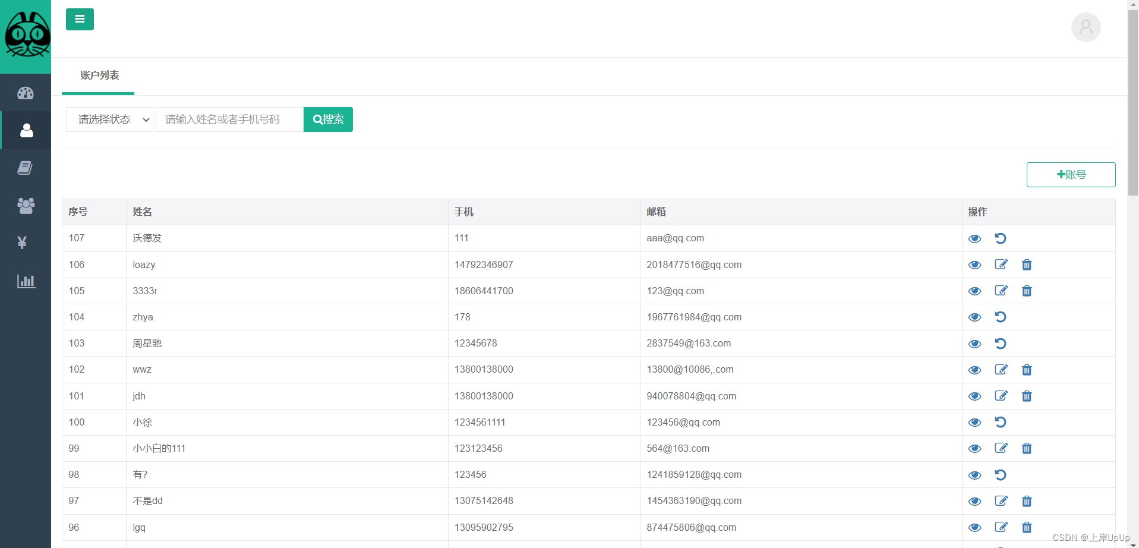The image size is (1139, 548).
Task: Delete the jdh account
Action: 1027,396
